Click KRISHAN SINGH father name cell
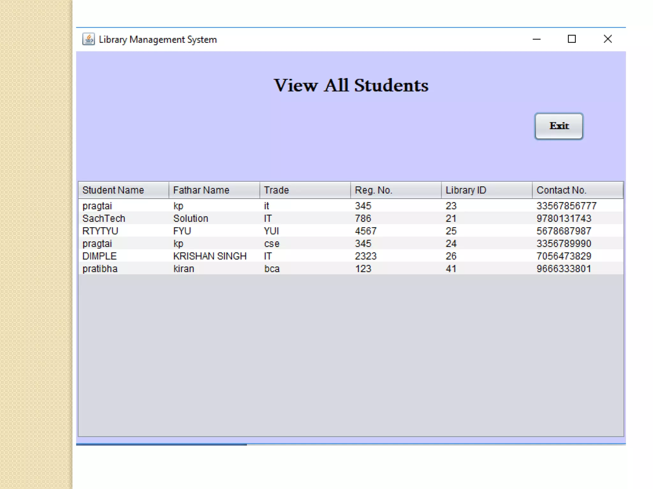The image size is (653, 489). [x=210, y=256]
